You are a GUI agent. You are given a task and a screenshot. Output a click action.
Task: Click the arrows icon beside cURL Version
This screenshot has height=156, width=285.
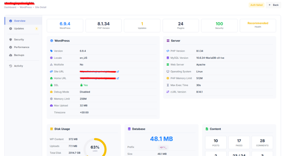click(x=168, y=92)
